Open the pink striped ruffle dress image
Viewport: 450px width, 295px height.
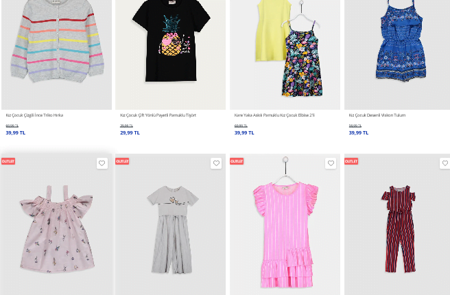click(285, 224)
